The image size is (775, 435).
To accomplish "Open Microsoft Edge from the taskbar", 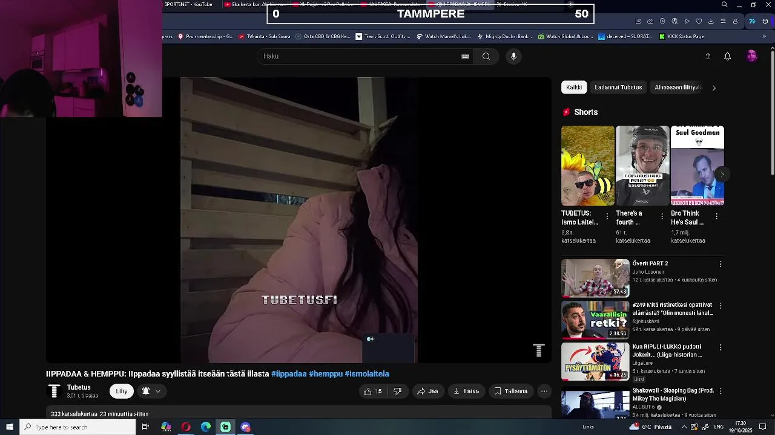I will (206, 427).
